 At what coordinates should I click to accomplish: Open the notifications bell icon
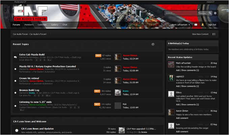(x=203, y=25)
